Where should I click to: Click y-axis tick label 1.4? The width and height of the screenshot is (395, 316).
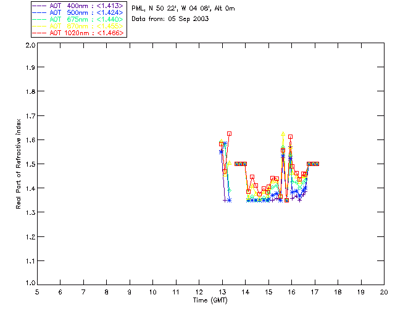coord(30,188)
